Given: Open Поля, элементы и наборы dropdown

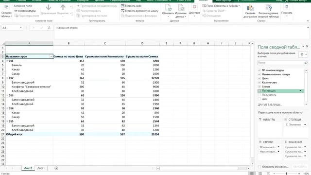Looking at the screenshot, I should pyautogui.click(x=221, y=6).
